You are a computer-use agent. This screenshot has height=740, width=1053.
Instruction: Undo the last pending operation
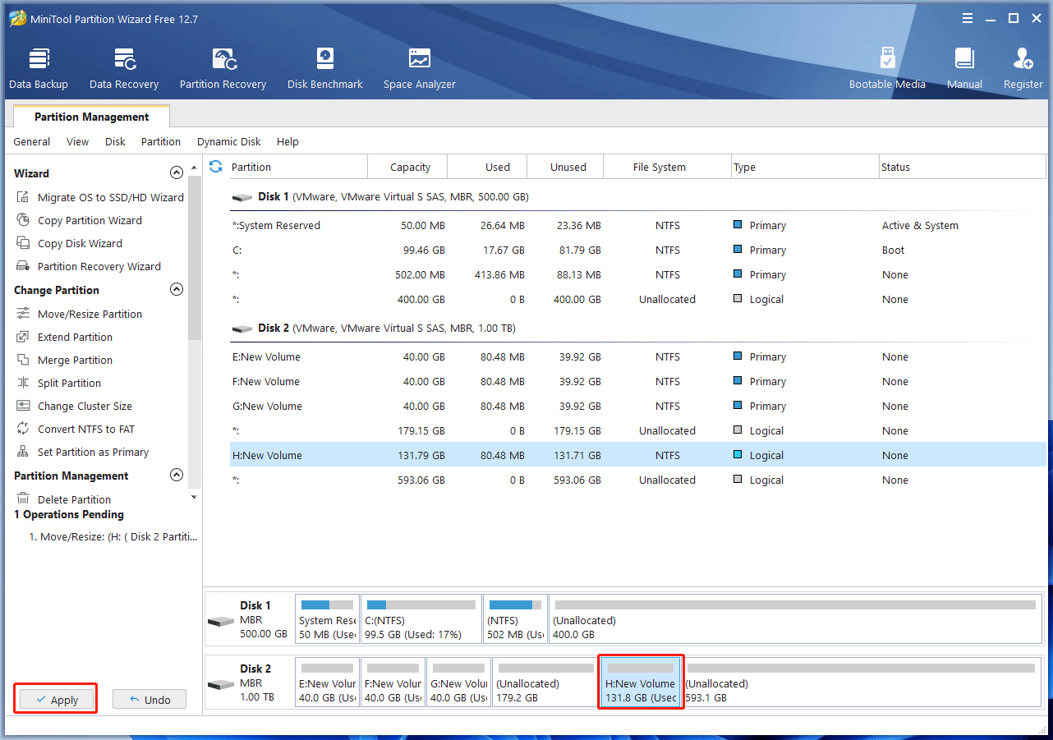click(x=149, y=700)
